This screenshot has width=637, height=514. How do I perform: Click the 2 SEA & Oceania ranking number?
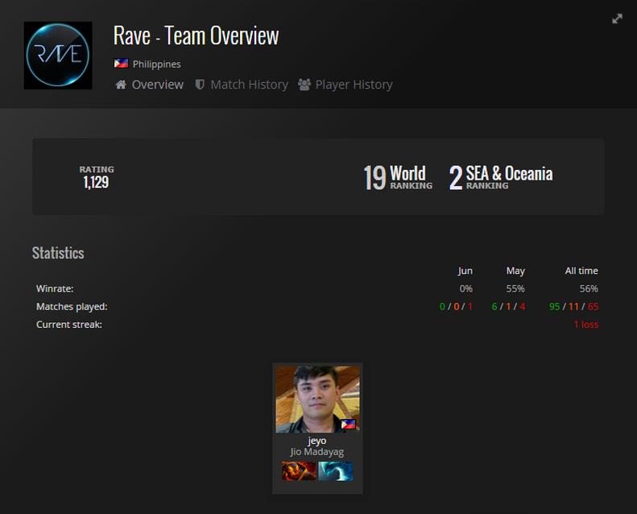pyautogui.click(x=456, y=177)
